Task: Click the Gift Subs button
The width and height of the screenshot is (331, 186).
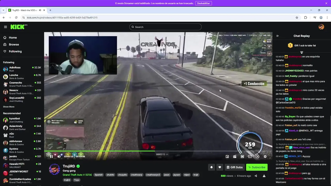Action: point(235,167)
